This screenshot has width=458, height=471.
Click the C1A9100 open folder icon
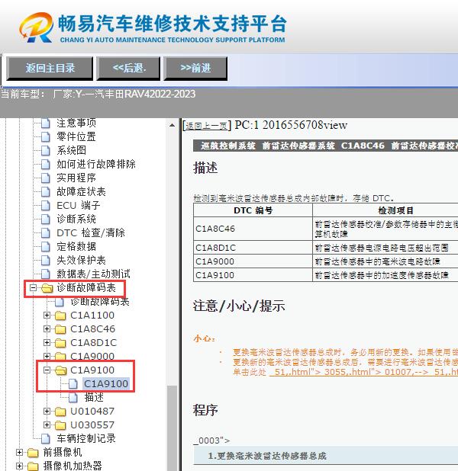(x=61, y=370)
